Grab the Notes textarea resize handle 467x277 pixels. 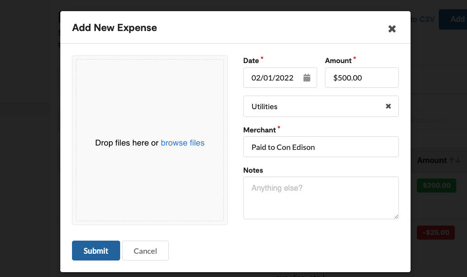tap(396, 217)
